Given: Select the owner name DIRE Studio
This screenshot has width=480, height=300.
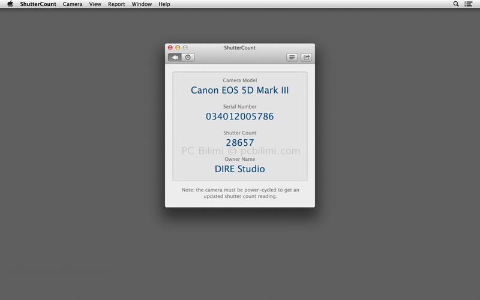Looking at the screenshot, I should [239, 169].
